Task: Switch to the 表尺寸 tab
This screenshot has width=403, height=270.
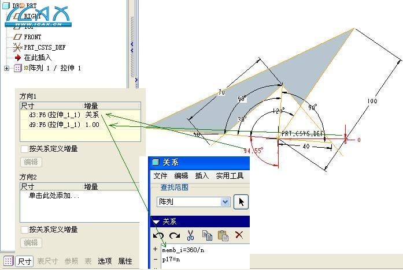Action: (47, 261)
